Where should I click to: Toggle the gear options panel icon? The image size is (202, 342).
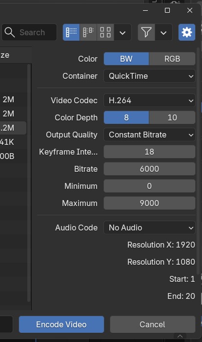pyautogui.click(x=187, y=32)
